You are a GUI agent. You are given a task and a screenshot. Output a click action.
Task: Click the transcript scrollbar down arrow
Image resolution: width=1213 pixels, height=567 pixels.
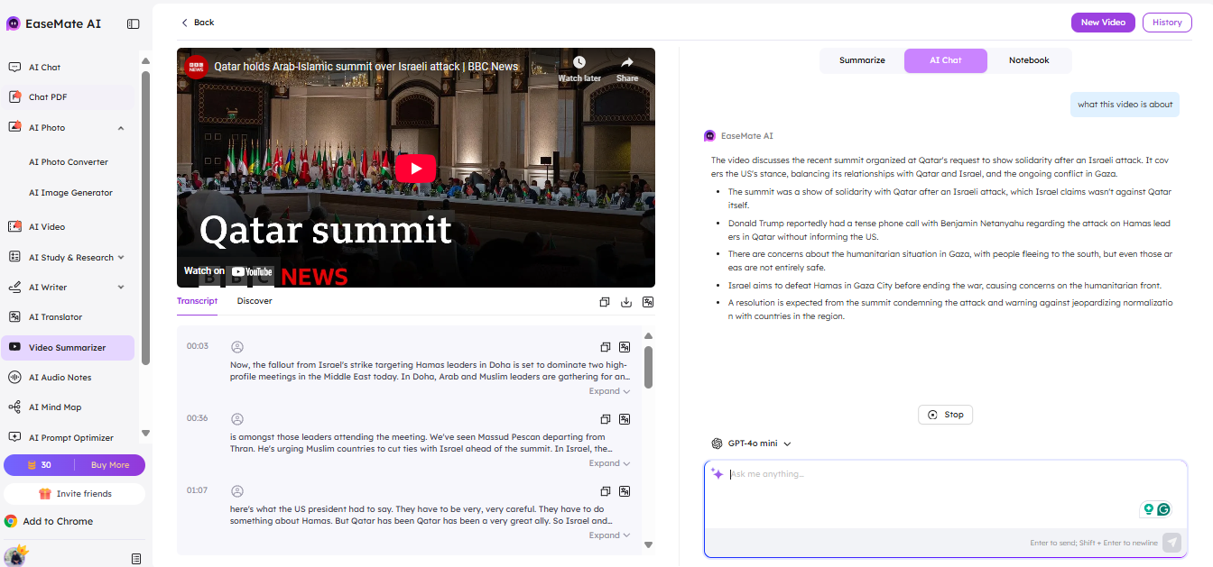(648, 544)
